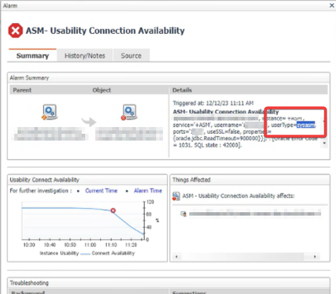The width and height of the screenshot is (336, 294).
Task: Close the Alarm dialog
Action: coord(332,5)
